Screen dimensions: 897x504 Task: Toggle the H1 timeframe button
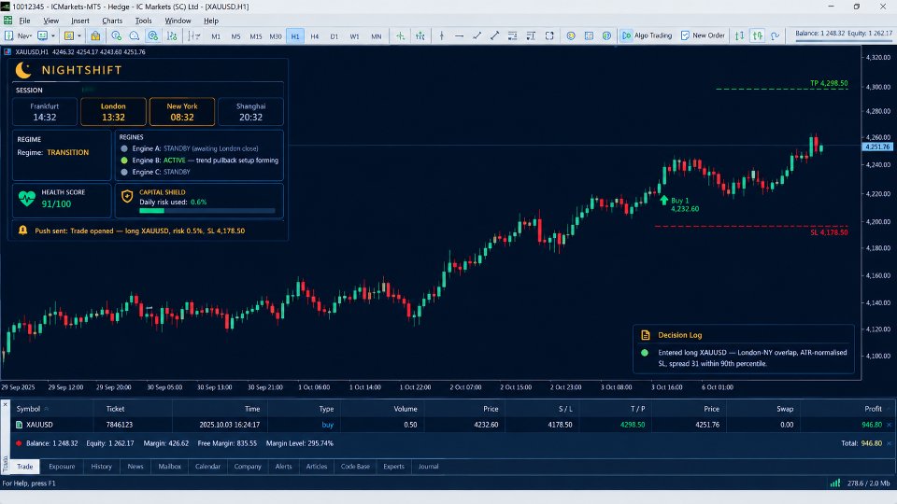click(x=295, y=36)
